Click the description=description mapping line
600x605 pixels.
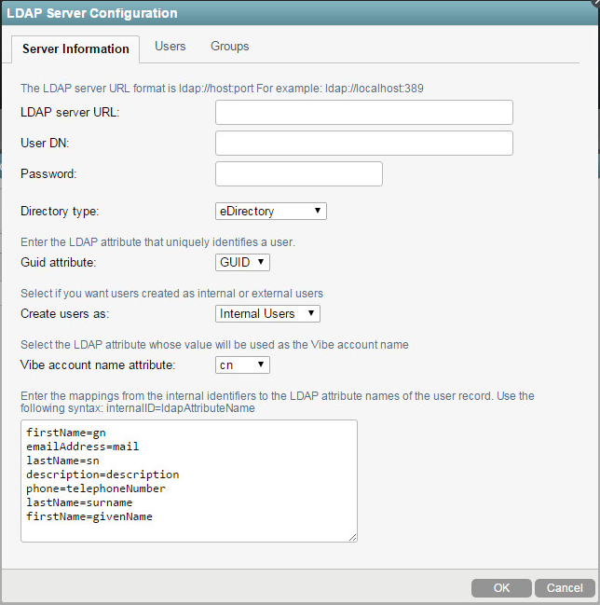[x=102, y=474]
